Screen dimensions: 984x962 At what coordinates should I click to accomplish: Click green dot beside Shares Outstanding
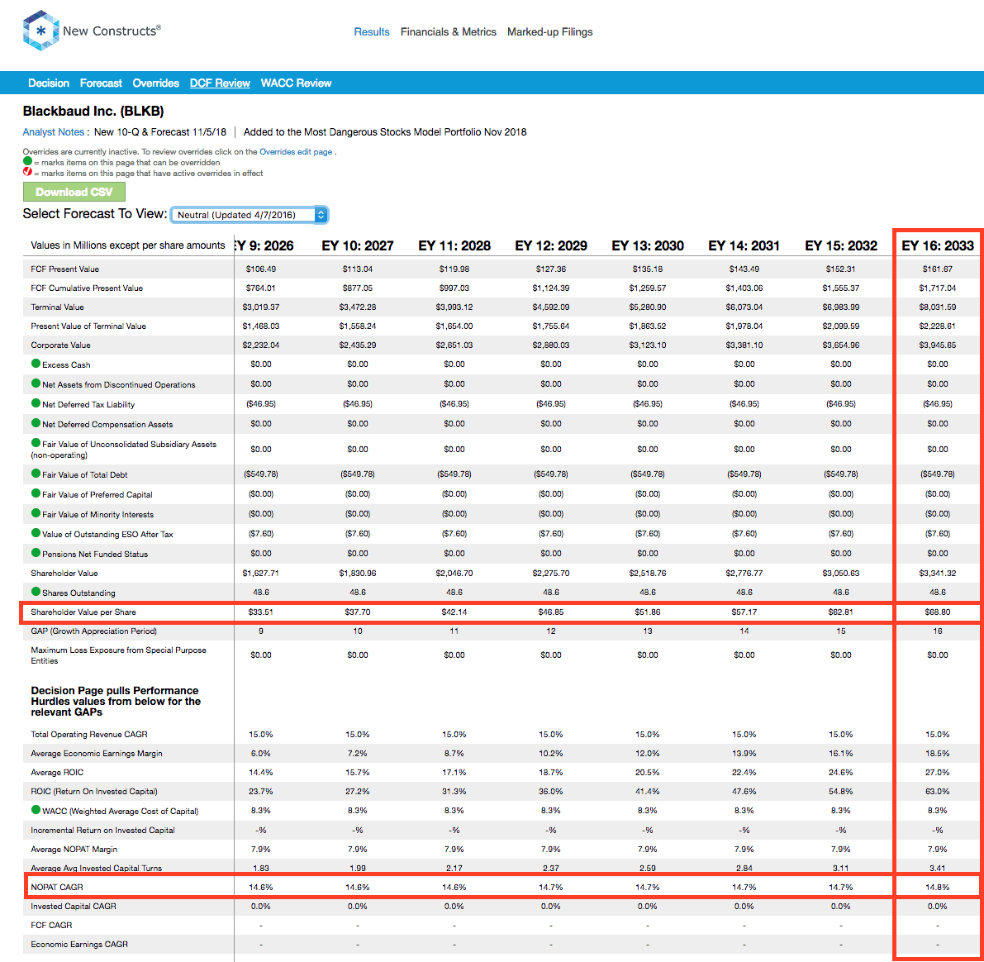(x=36, y=592)
